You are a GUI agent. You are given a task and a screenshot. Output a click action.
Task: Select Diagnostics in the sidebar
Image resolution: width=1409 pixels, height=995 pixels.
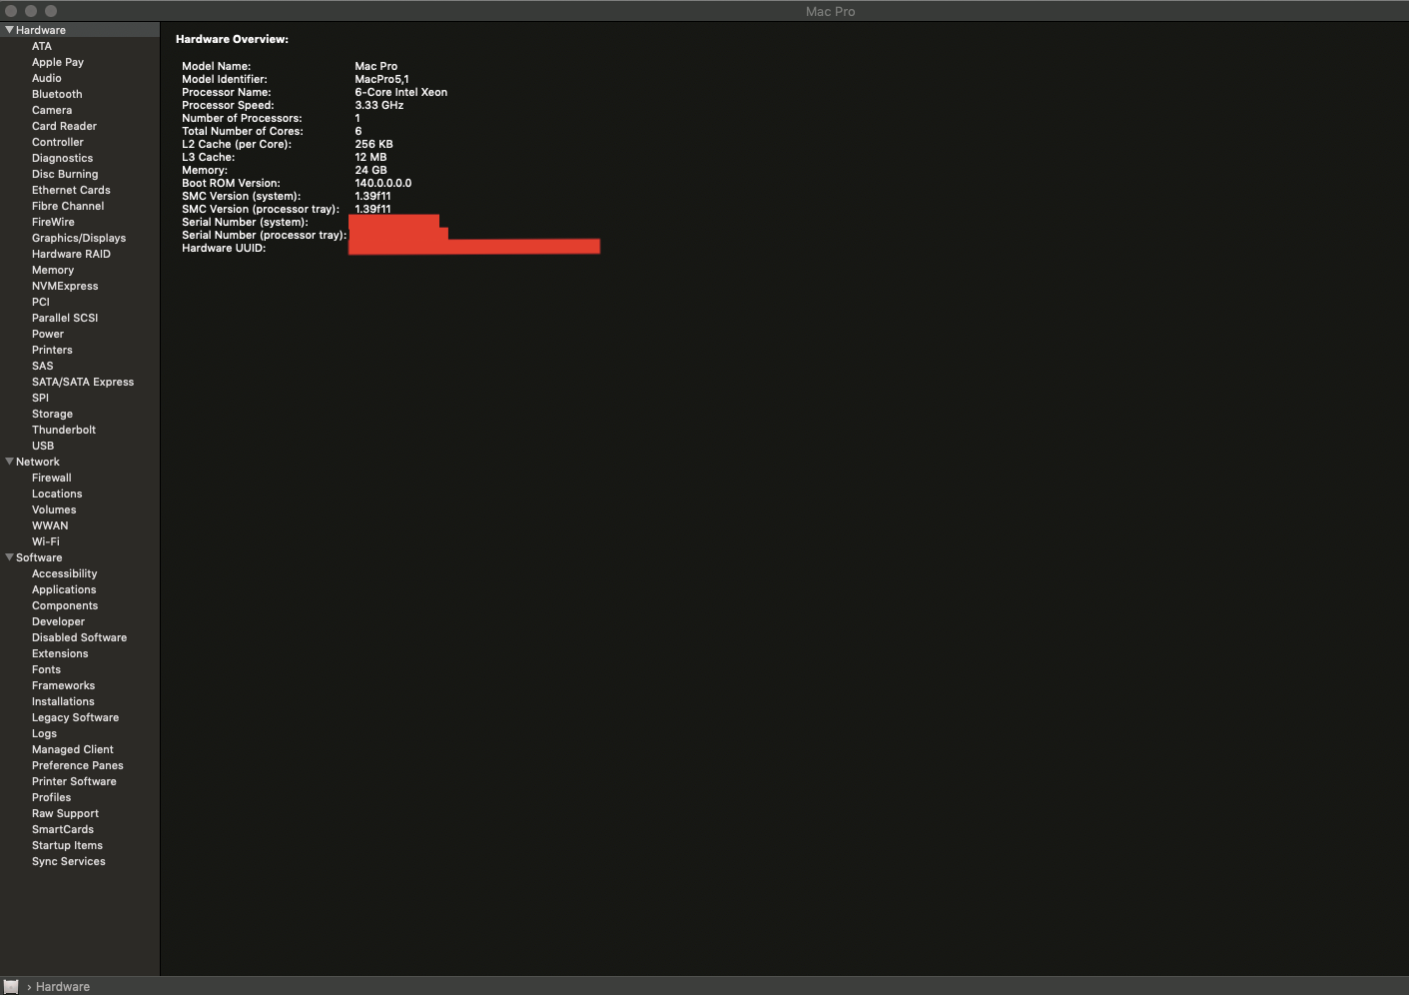coord(62,158)
